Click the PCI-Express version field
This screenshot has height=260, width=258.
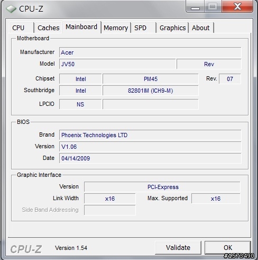(x=162, y=187)
